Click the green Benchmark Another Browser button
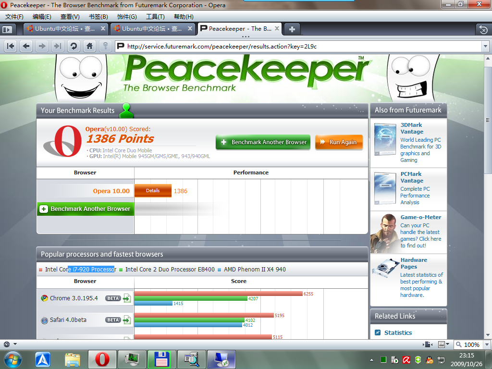 tap(263, 142)
